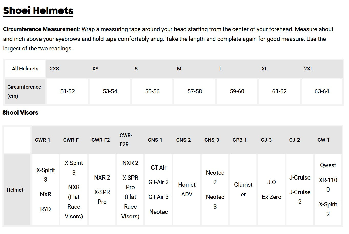The image size is (349, 234).
Task: Select the 2XS size column header
Action: (54, 69)
